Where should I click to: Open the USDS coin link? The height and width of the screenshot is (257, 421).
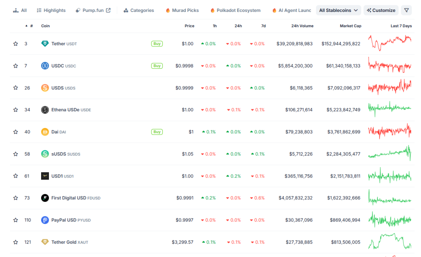pos(63,88)
